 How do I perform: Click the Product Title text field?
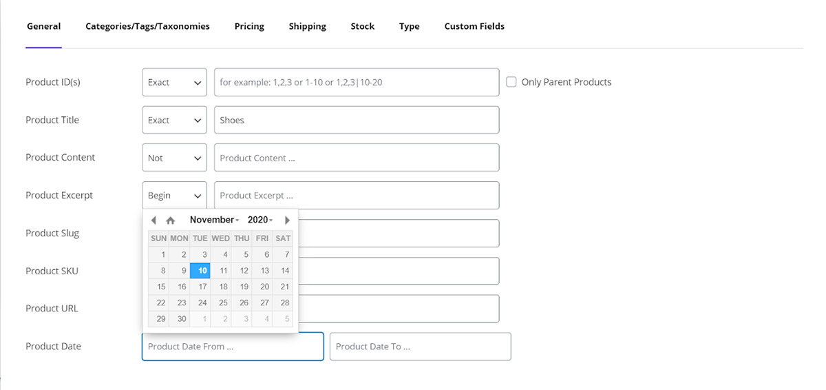356,120
